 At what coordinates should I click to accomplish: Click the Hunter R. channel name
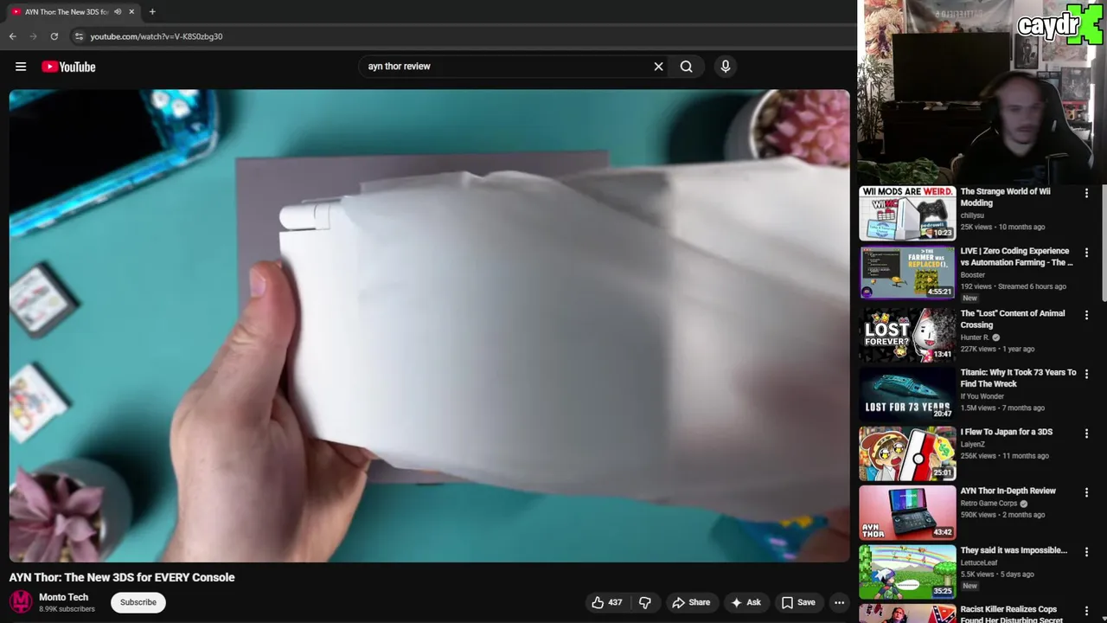coord(975,337)
